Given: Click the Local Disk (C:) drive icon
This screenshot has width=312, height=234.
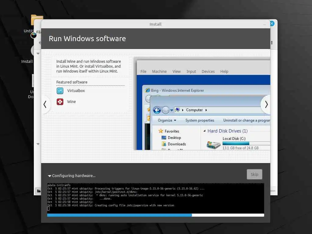Looking at the screenshot, I should tap(213, 145).
